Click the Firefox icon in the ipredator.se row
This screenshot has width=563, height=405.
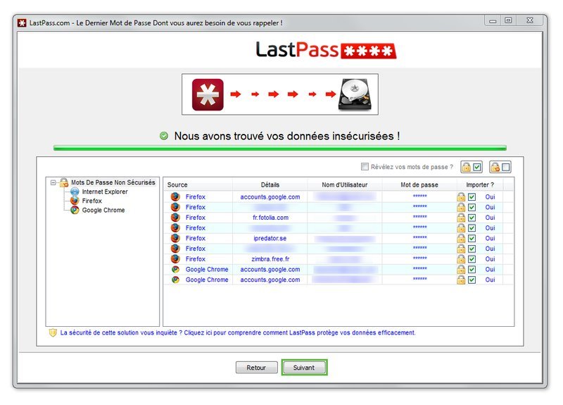(175, 238)
